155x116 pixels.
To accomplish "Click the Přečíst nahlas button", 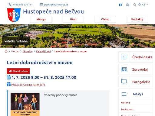I will coord(18,71).
